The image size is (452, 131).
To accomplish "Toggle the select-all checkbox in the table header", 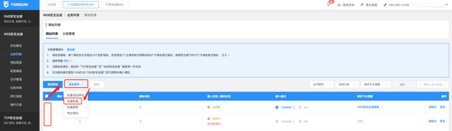I will [x=47, y=96].
